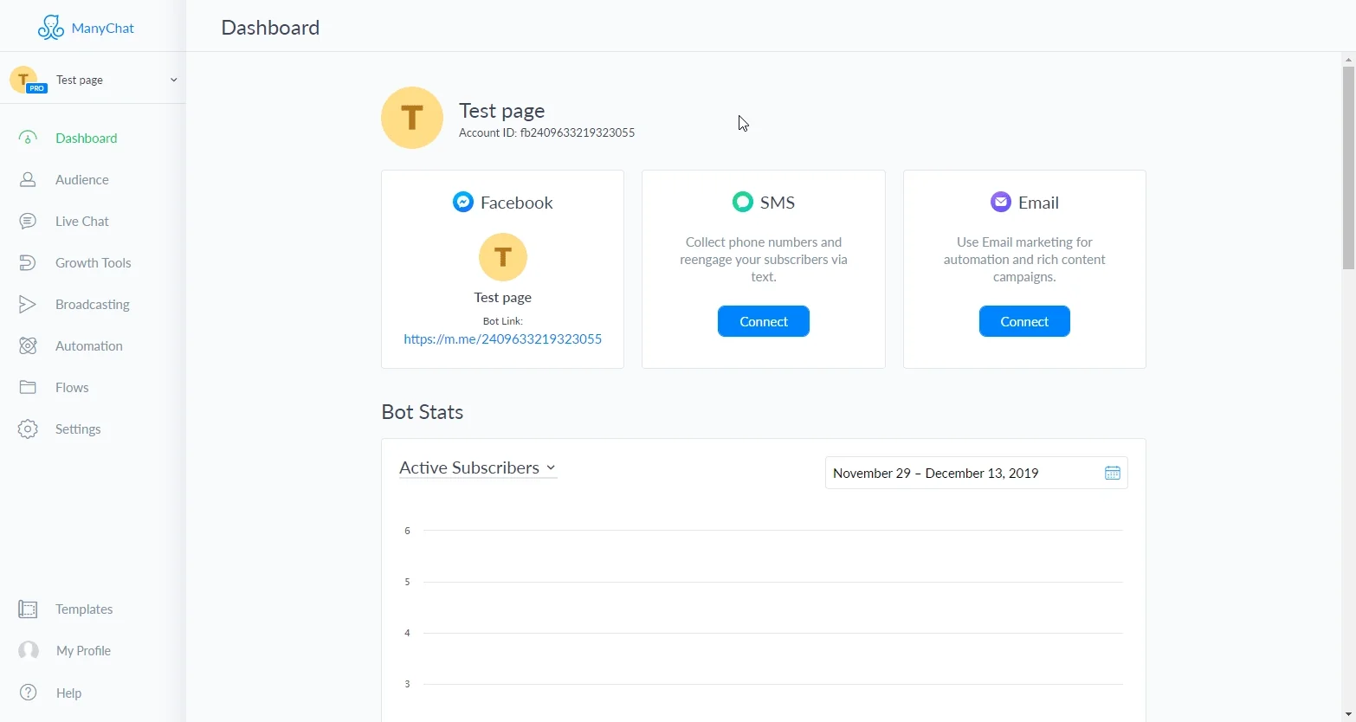The height and width of the screenshot is (722, 1356).
Task: Click the Dashboard gauge icon in sidebar
Action: (28, 138)
